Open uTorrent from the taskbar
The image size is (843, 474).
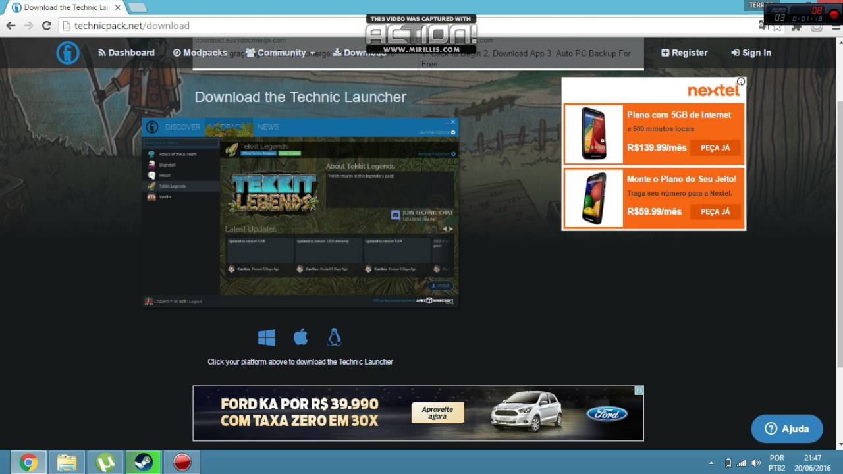(105, 463)
